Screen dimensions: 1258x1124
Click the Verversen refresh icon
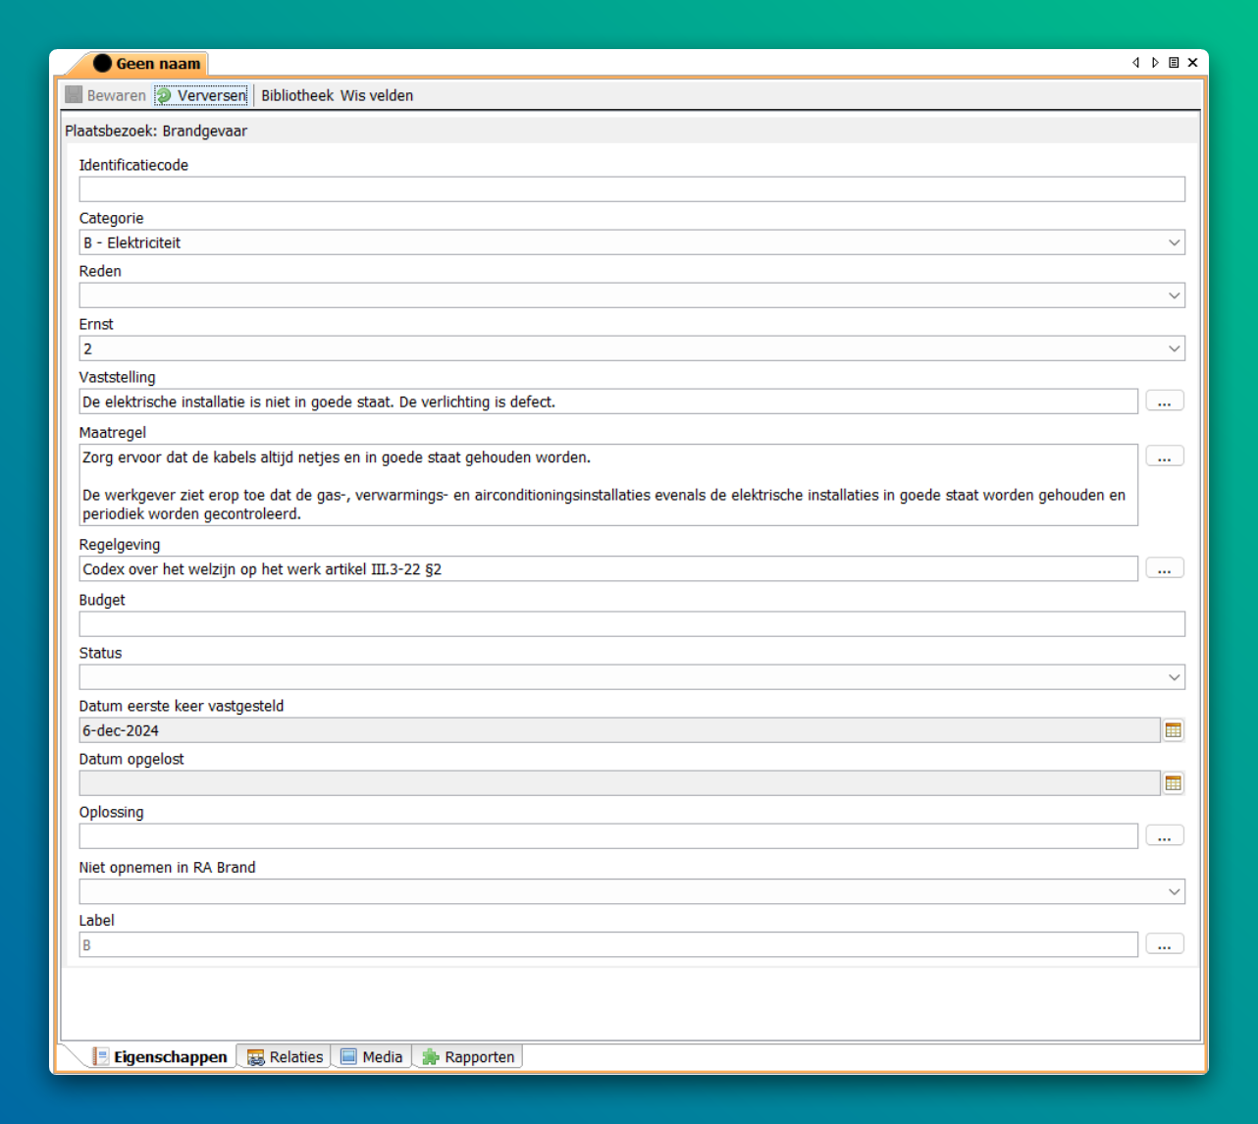pos(164,95)
